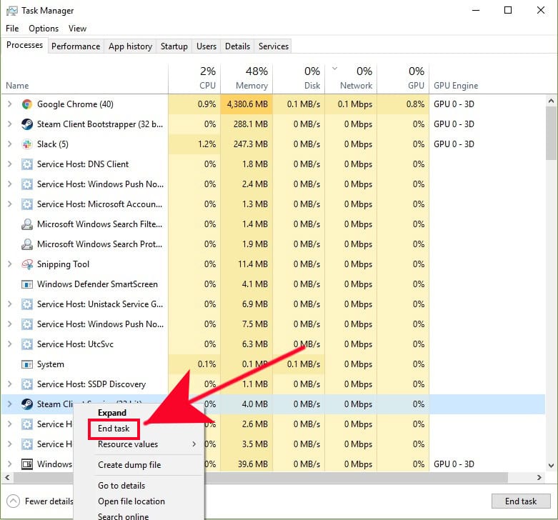Click the vertical scrollbar thumb
This screenshot has width=558, height=520.
(552, 133)
